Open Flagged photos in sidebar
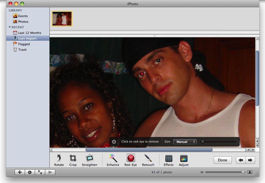 tap(24, 44)
